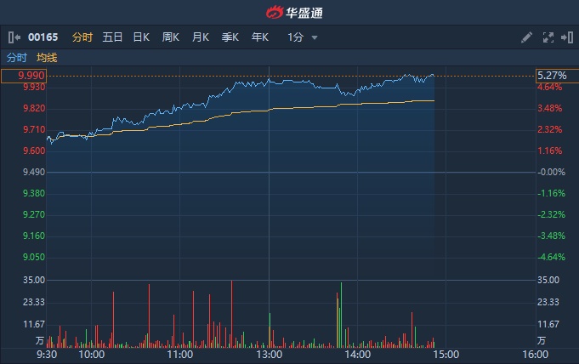This screenshot has height=364, width=579.
Task: Collapse the right side panel icon
Action: [565, 37]
